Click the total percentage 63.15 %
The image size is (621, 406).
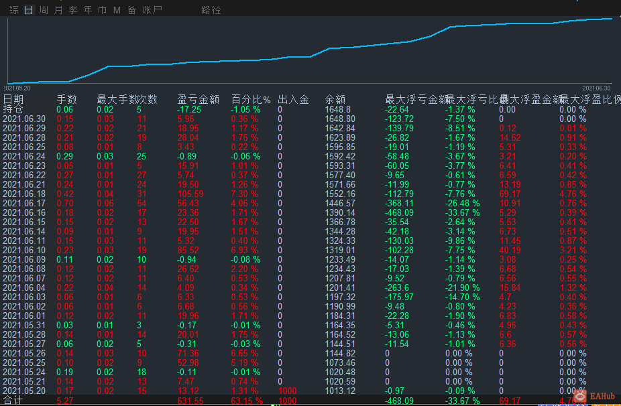pos(247,401)
